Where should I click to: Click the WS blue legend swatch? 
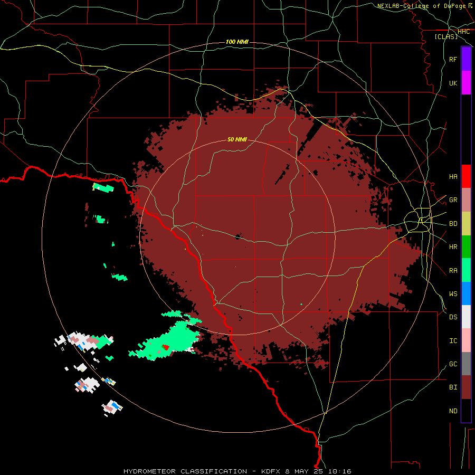coord(466,293)
